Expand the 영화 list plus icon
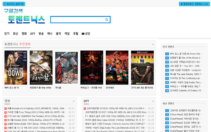This screenshot has width=211, height=132. click(74, 101)
